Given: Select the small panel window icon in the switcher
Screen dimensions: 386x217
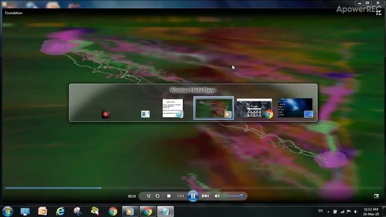Looking at the screenshot, I should pos(145,114).
